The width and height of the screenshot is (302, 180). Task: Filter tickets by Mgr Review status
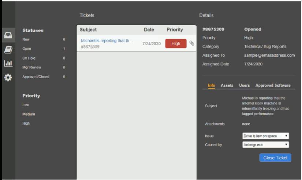[x=31, y=68]
